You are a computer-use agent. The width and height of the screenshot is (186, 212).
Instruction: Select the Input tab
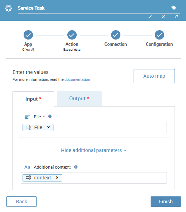pyautogui.click(x=33, y=99)
